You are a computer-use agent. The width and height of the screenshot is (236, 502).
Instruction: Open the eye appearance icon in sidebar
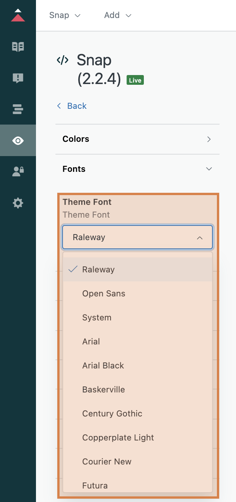point(18,141)
